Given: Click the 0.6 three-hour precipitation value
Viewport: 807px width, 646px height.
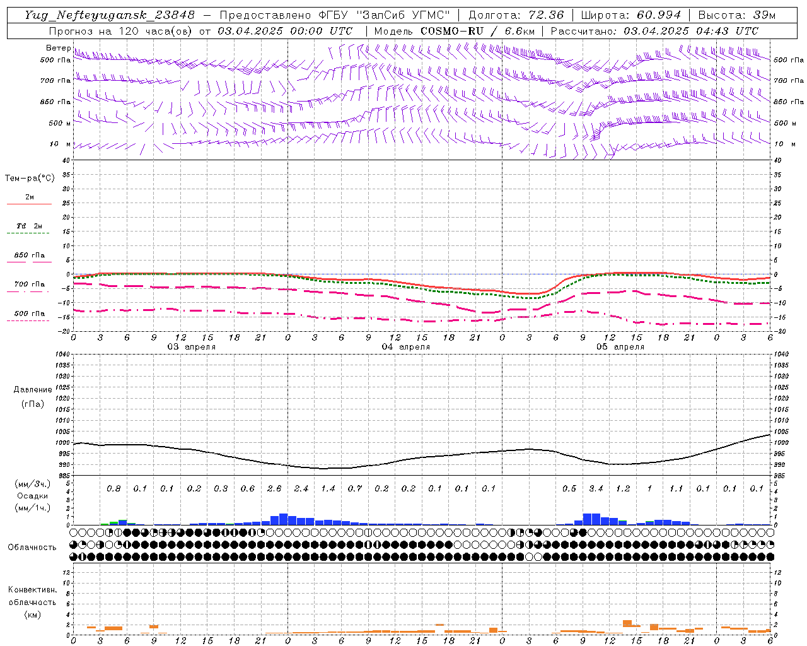Looking at the screenshot, I should click(x=248, y=488).
